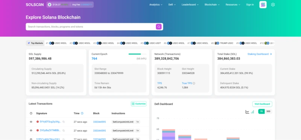This screenshot has height=140, width=301.
Task: Open the settings gear icon
Action: (273, 5)
